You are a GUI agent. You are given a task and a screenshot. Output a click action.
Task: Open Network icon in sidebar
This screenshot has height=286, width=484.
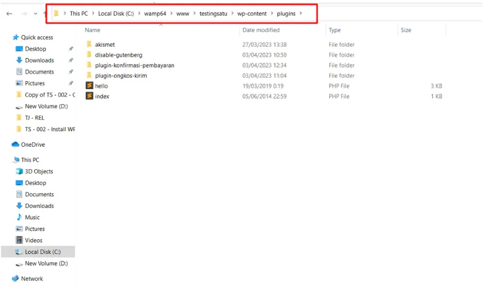point(16,279)
